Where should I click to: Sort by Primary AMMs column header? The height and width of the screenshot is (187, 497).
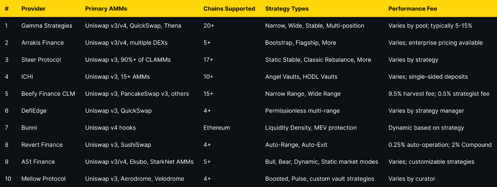106,9
